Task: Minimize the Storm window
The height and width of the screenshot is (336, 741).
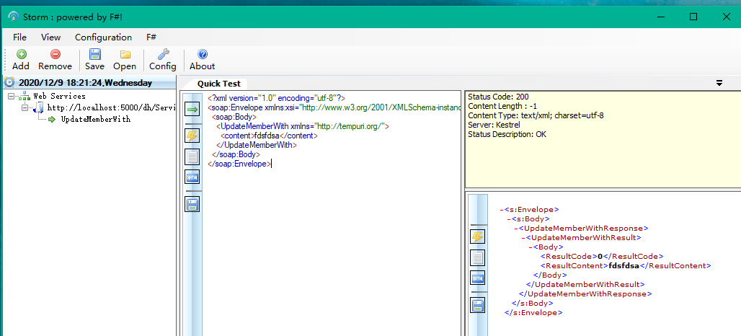Action: click(660, 17)
